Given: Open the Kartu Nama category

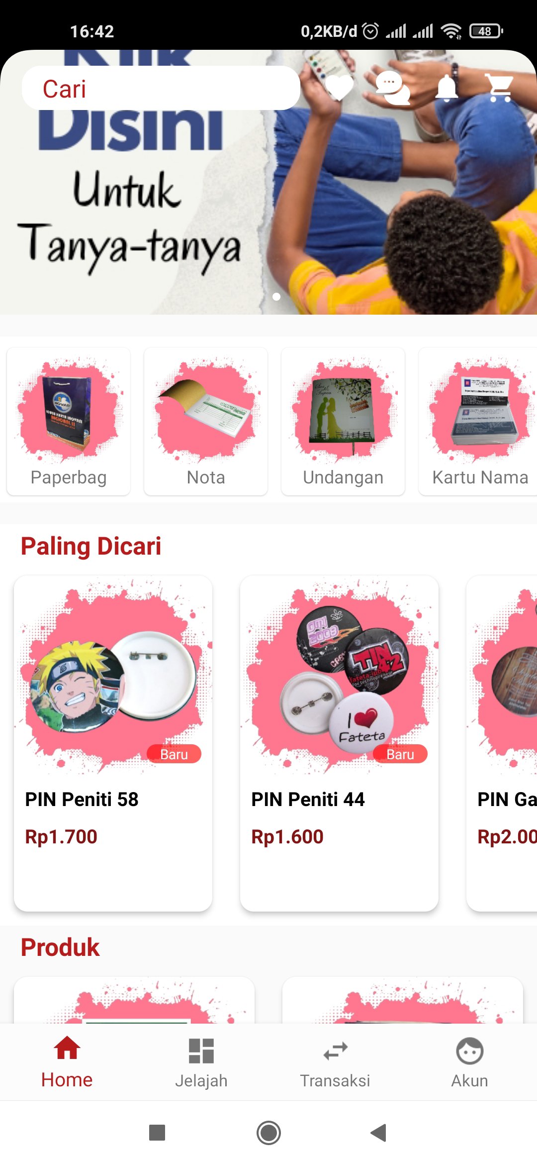Looking at the screenshot, I should pyautogui.click(x=478, y=421).
